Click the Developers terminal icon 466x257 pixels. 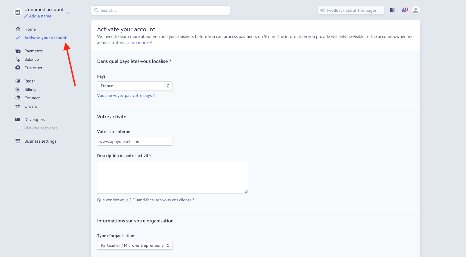(18, 119)
